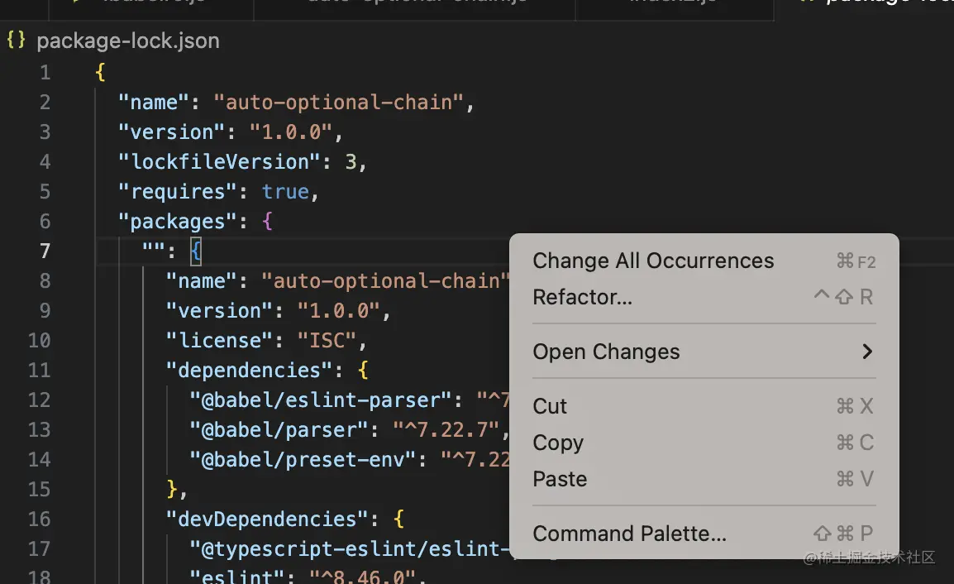Image resolution: width=954 pixels, height=584 pixels.
Task: Select Change All Occurrences from context menu
Action: click(x=653, y=261)
